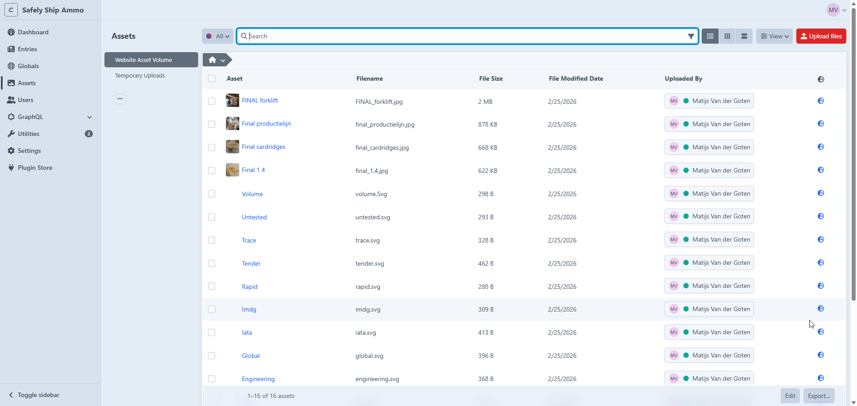The height and width of the screenshot is (406, 857).
Task: Check the Untested row checkbox
Action: click(212, 217)
